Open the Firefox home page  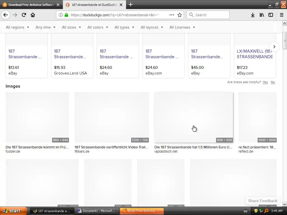pyautogui.click(x=33, y=15)
